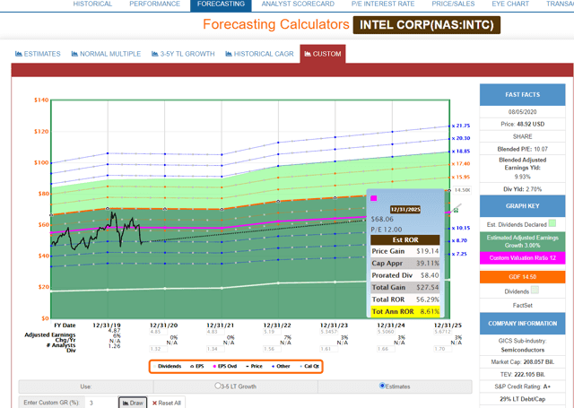The image size is (574, 408).
Task: Click chart icon on Normal Multiple tab
Action: [x=74, y=54]
